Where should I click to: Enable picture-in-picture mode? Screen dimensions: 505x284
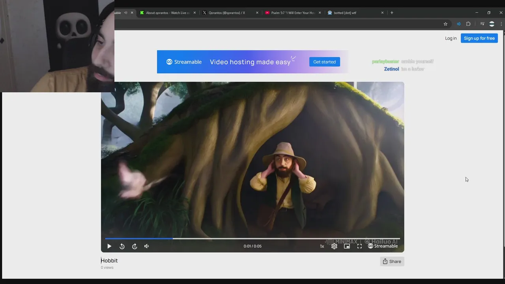pyautogui.click(x=347, y=246)
